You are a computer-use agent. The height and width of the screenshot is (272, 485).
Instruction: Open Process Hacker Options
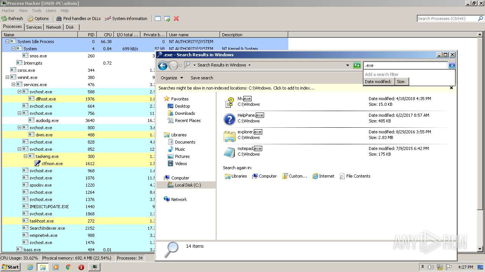coord(38,19)
